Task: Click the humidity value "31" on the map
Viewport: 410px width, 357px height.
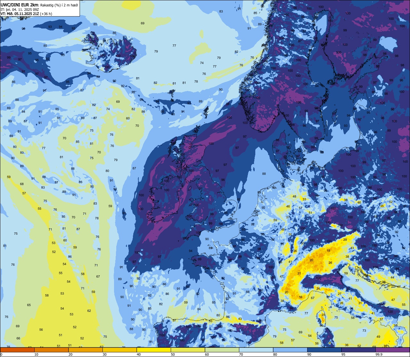Action: tap(360, 303)
